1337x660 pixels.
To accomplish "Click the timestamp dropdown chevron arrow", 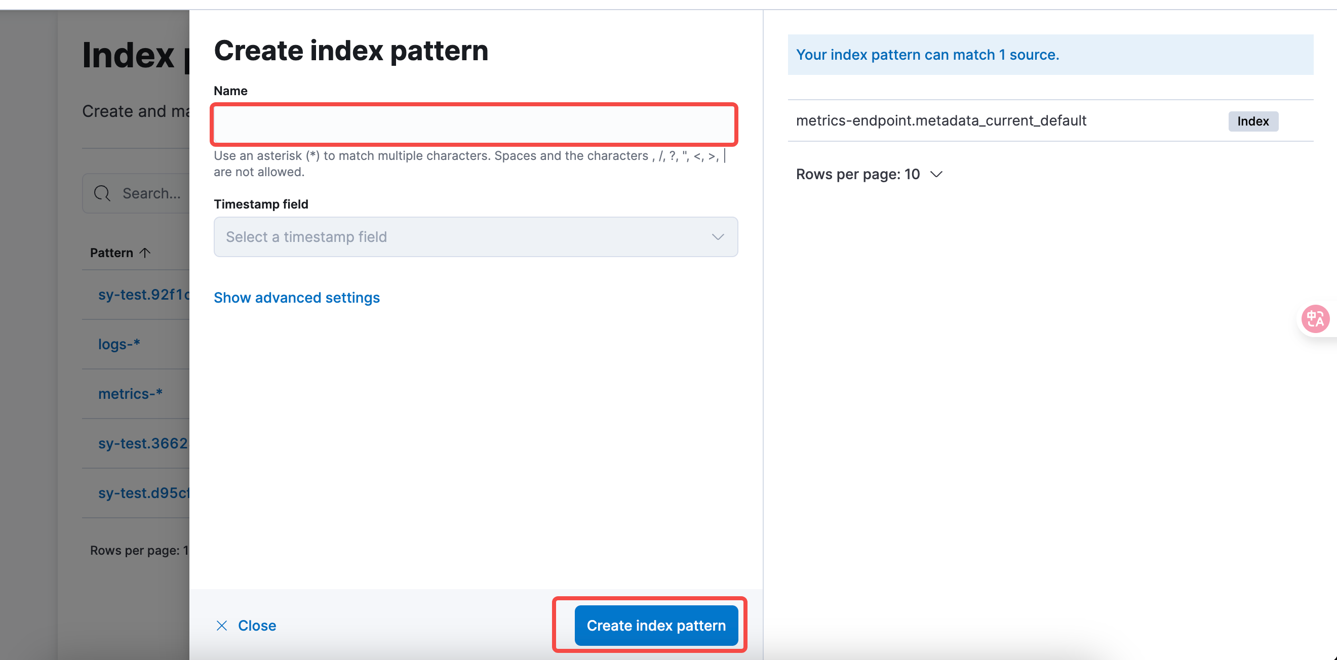I will point(718,237).
